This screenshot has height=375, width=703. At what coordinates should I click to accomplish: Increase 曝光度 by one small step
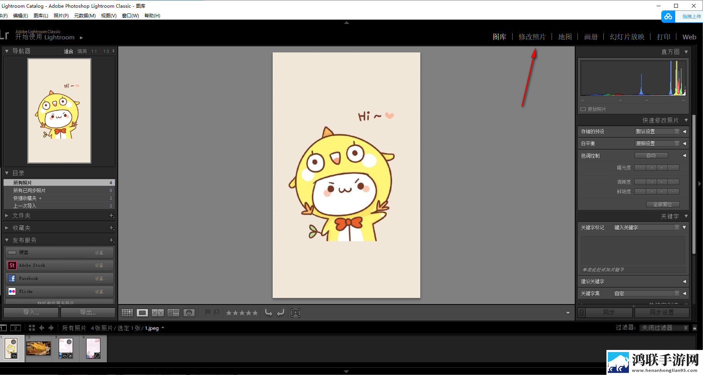coord(662,168)
